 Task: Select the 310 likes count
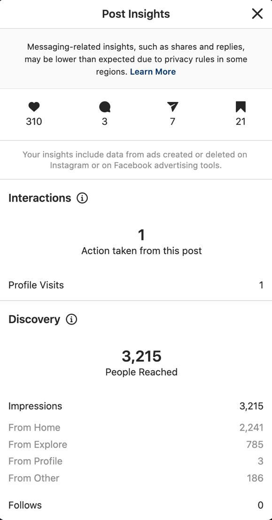tap(34, 122)
